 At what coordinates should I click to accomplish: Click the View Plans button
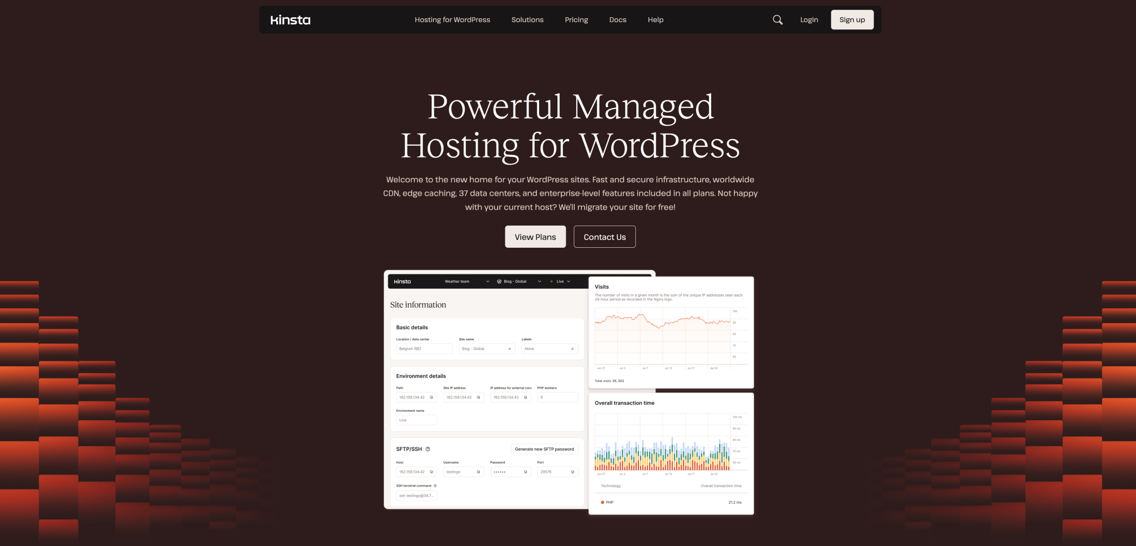(x=535, y=237)
